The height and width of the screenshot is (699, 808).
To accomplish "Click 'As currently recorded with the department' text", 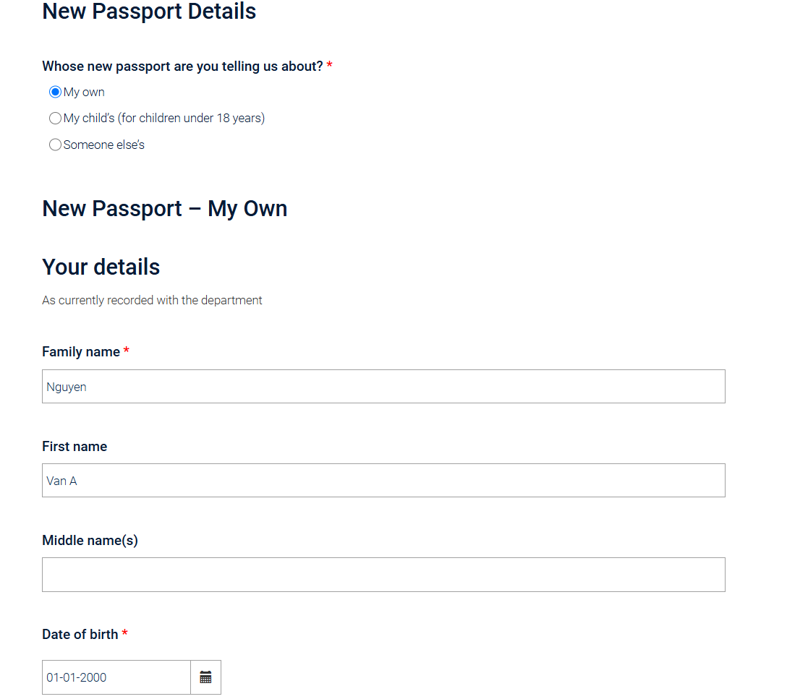I will click(x=152, y=300).
